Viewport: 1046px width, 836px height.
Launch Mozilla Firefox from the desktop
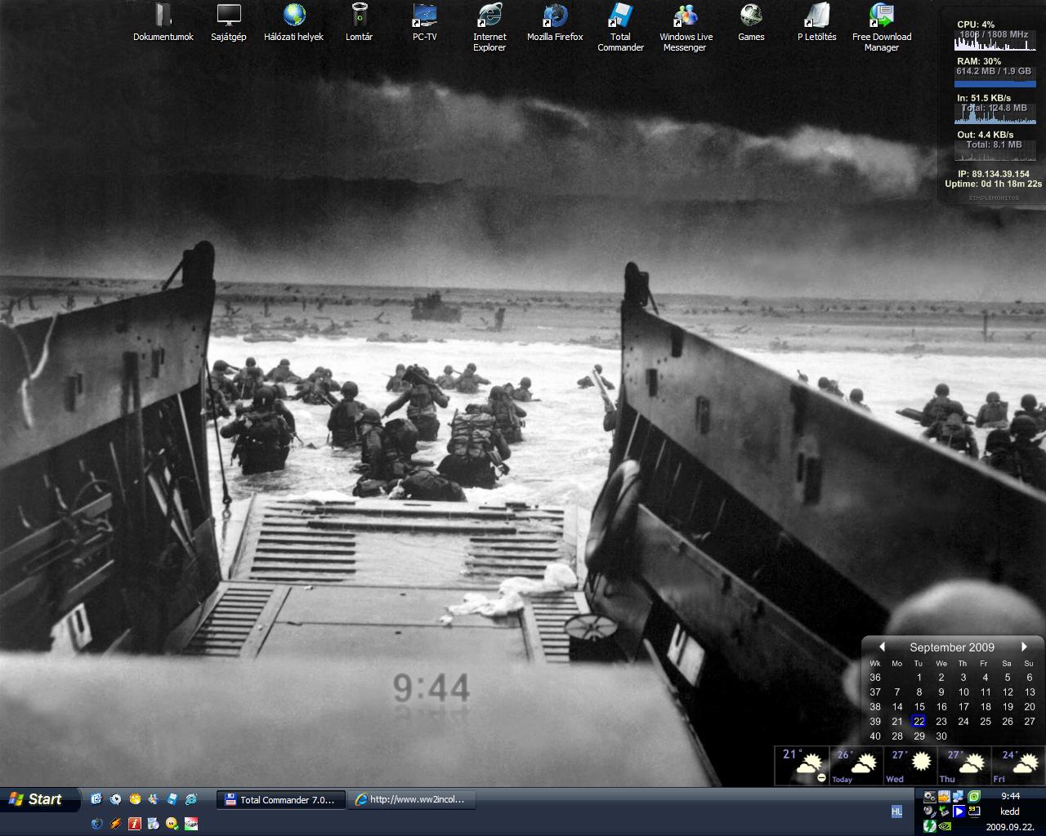pos(555,23)
